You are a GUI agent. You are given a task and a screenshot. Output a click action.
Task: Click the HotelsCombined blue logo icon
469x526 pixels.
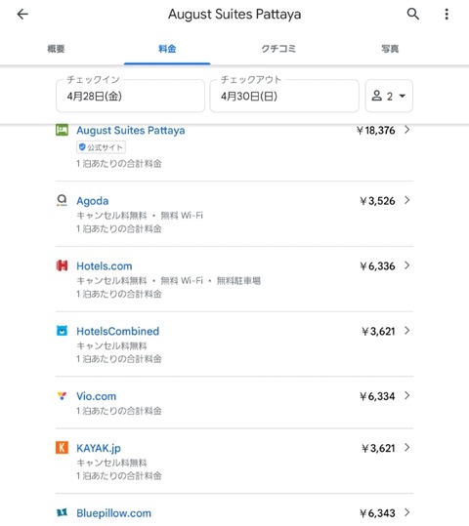[62, 331]
